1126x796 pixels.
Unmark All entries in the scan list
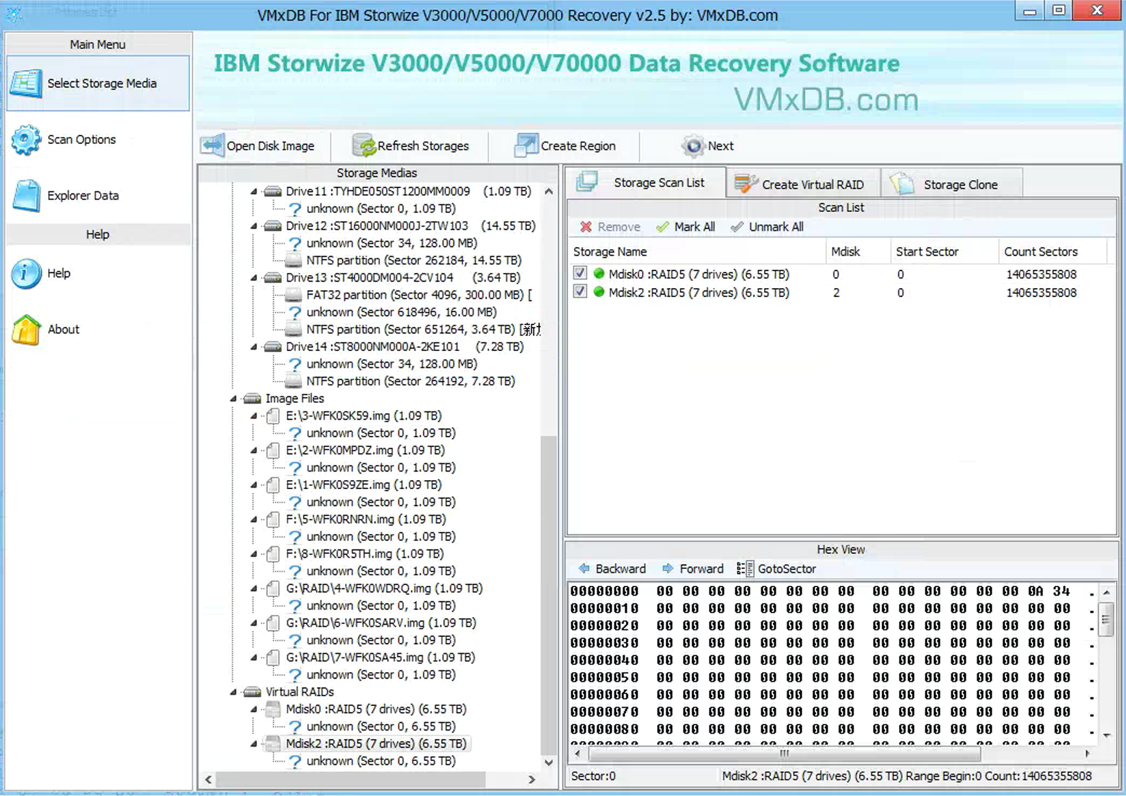tap(767, 227)
